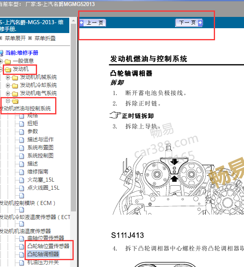Go to next page with 下一页 button
The height and width of the screenshot is (267, 244).
pos(189,23)
